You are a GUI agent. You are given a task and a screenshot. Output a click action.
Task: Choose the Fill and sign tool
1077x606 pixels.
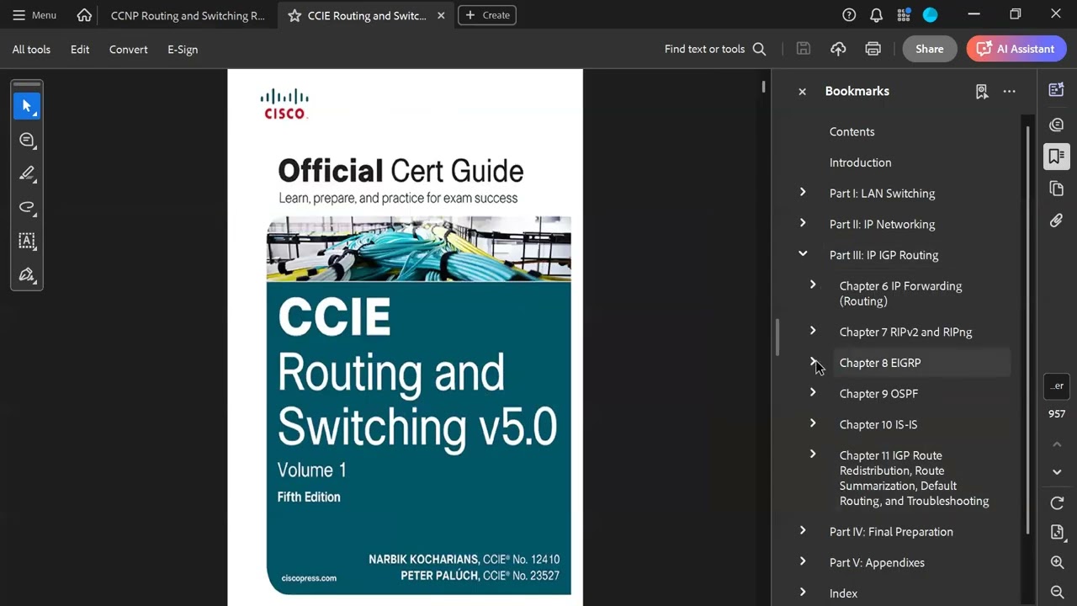click(27, 274)
